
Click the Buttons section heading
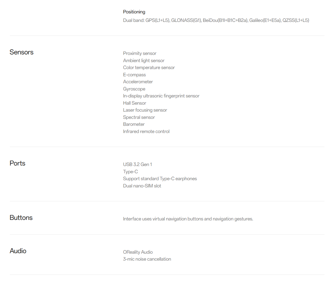pyautogui.click(x=21, y=218)
